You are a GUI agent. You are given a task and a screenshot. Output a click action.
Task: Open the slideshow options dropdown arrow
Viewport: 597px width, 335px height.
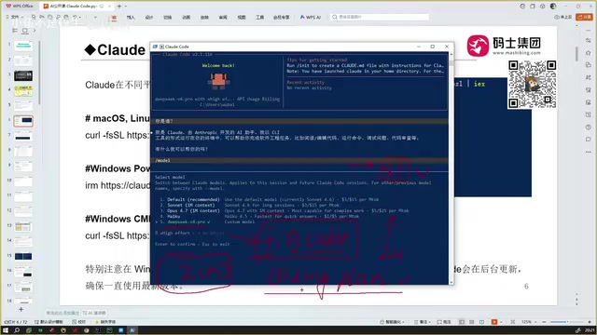click(501, 322)
